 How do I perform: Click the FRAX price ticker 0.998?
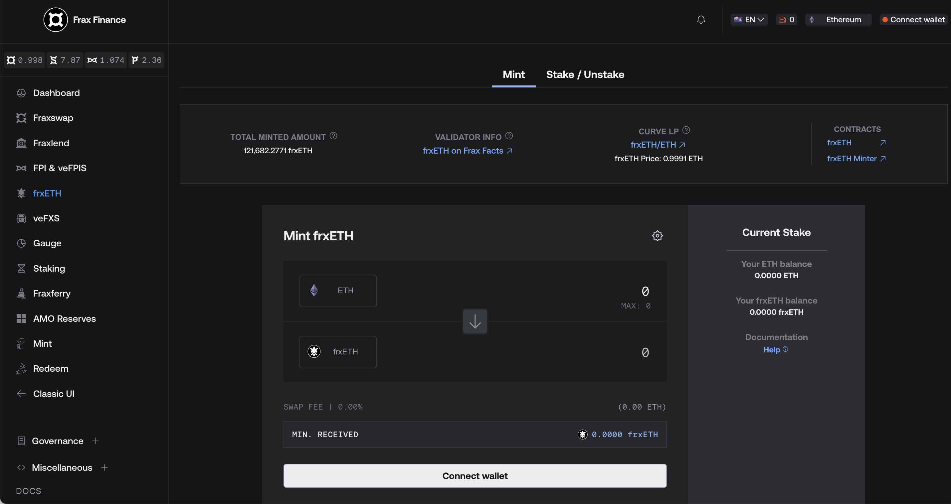[x=25, y=60]
